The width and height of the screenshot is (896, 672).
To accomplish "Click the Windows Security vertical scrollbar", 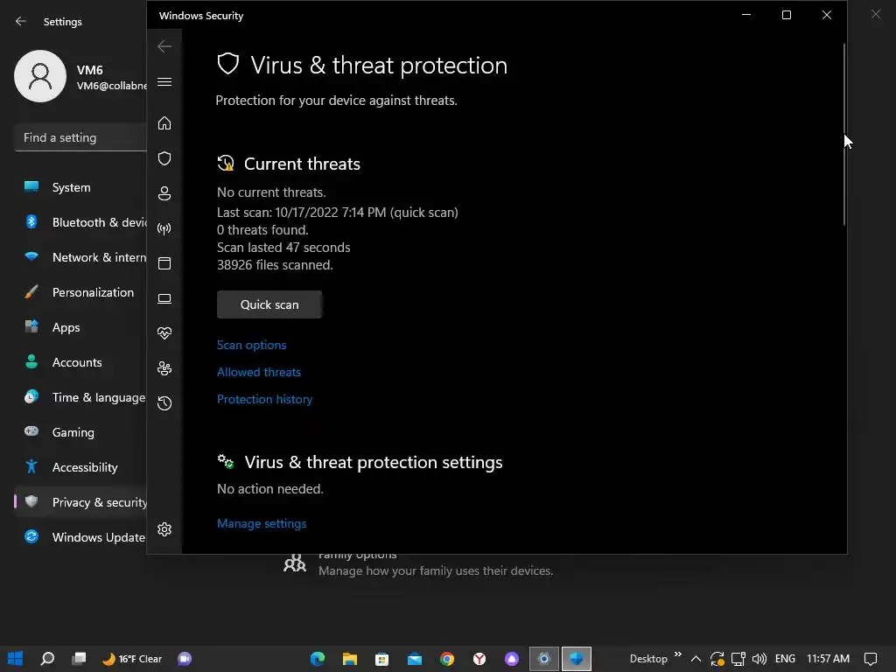I will tap(844, 134).
